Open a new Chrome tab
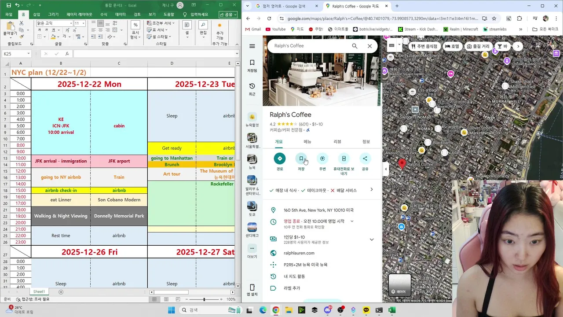The height and width of the screenshot is (317, 563). click(x=397, y=6)
